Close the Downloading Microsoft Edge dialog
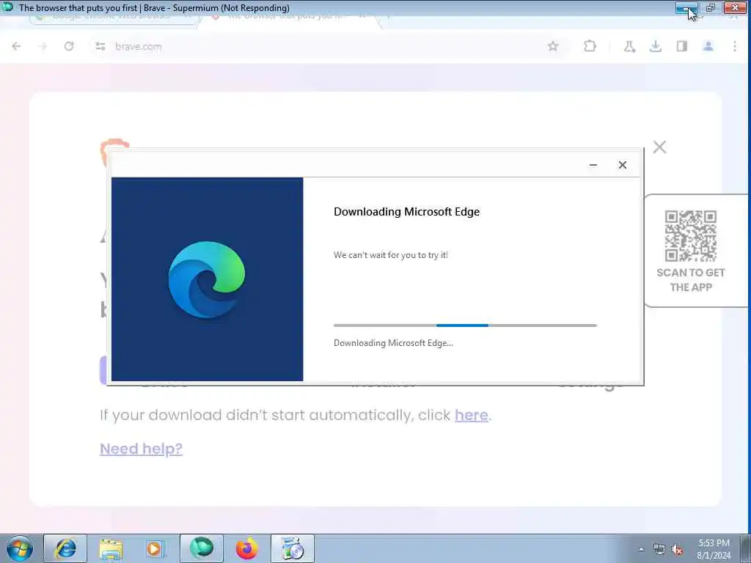The width and height of the screenshot is (751, 563). pyautogui.click(x=622, y=165)
